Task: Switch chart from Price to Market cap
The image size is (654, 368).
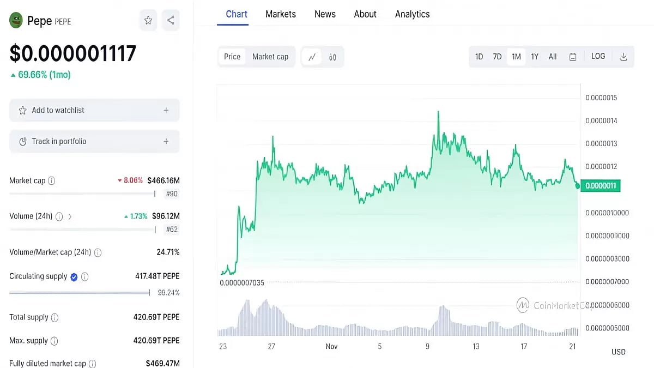Action: click(270, 56)
